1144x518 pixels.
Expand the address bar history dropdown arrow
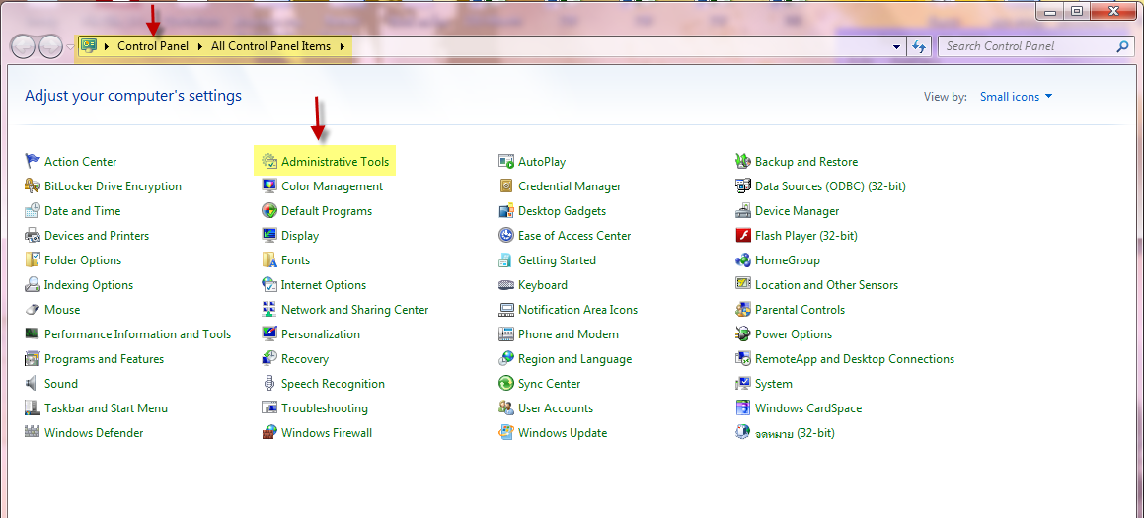pyautogui.click(x=896, y=46)
